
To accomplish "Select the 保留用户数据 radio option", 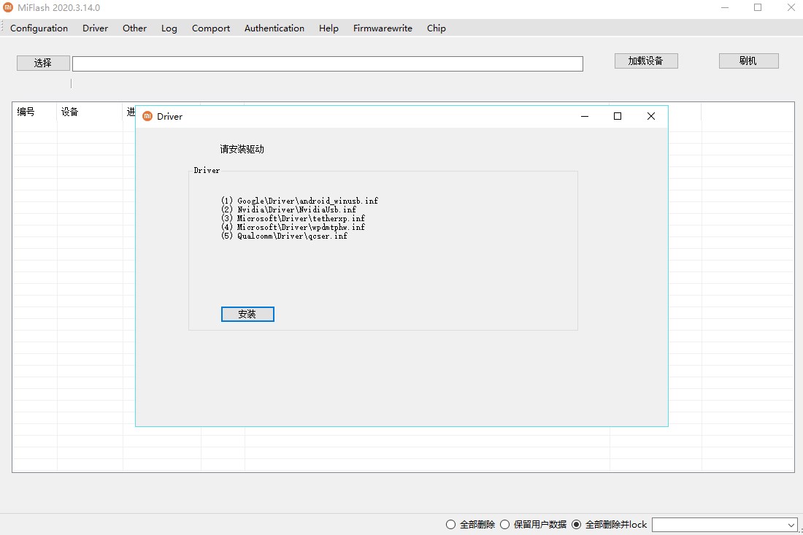I will click(x=505, y=524).
